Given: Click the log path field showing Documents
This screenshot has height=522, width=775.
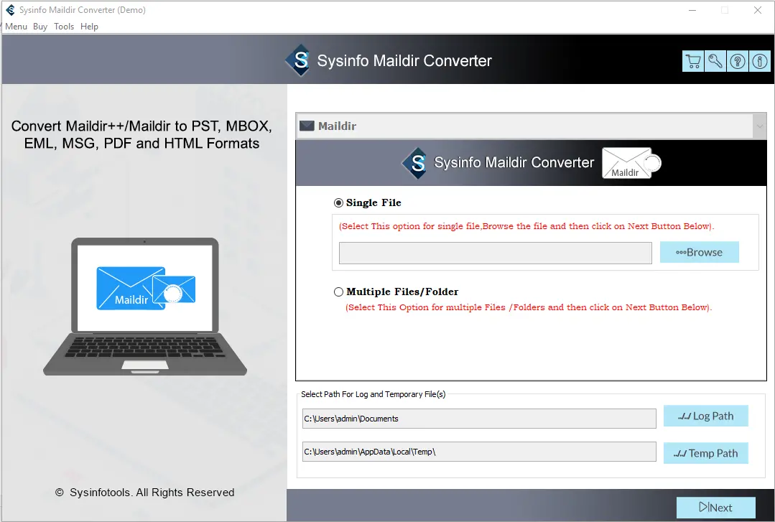Looking at the screenshot, I should tap(479, 419).
